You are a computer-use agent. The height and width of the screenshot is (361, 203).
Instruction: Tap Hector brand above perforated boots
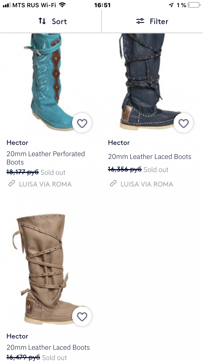click(17, 143)
